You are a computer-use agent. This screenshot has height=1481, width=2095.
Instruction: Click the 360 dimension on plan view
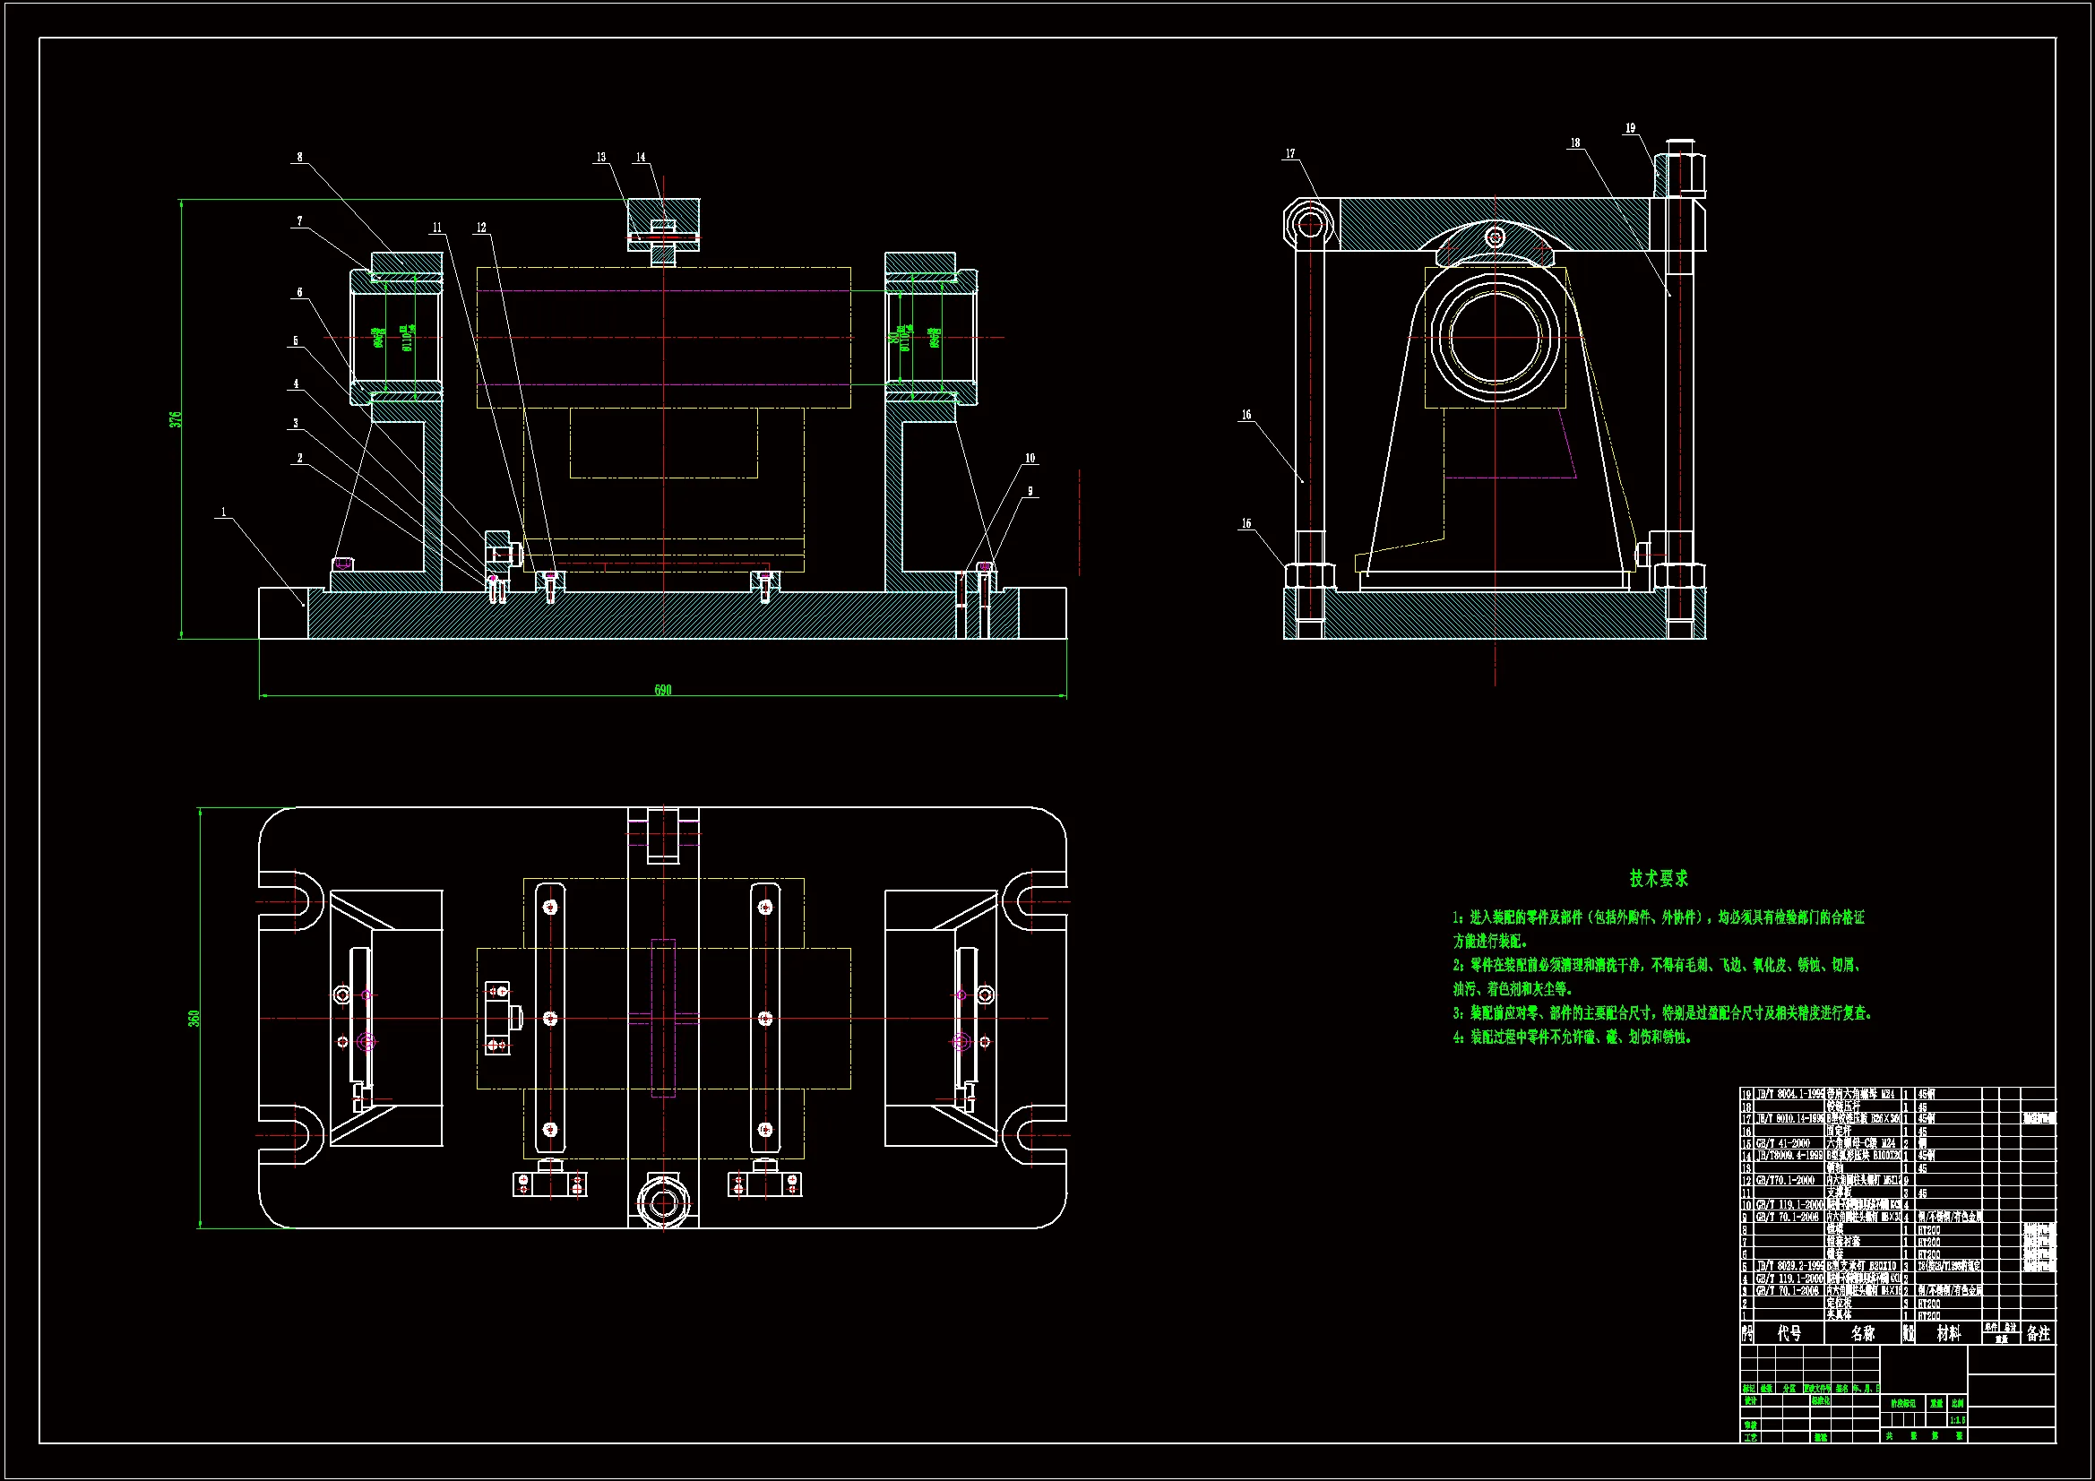[194, 1018]
